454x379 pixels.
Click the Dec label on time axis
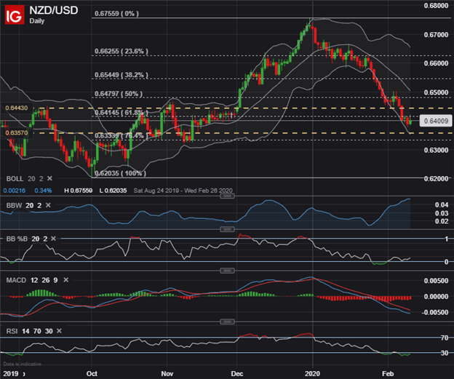click(x=237, y=373)
